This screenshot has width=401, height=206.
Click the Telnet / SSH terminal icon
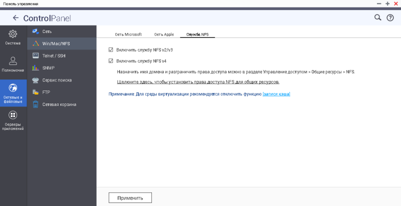36,55
